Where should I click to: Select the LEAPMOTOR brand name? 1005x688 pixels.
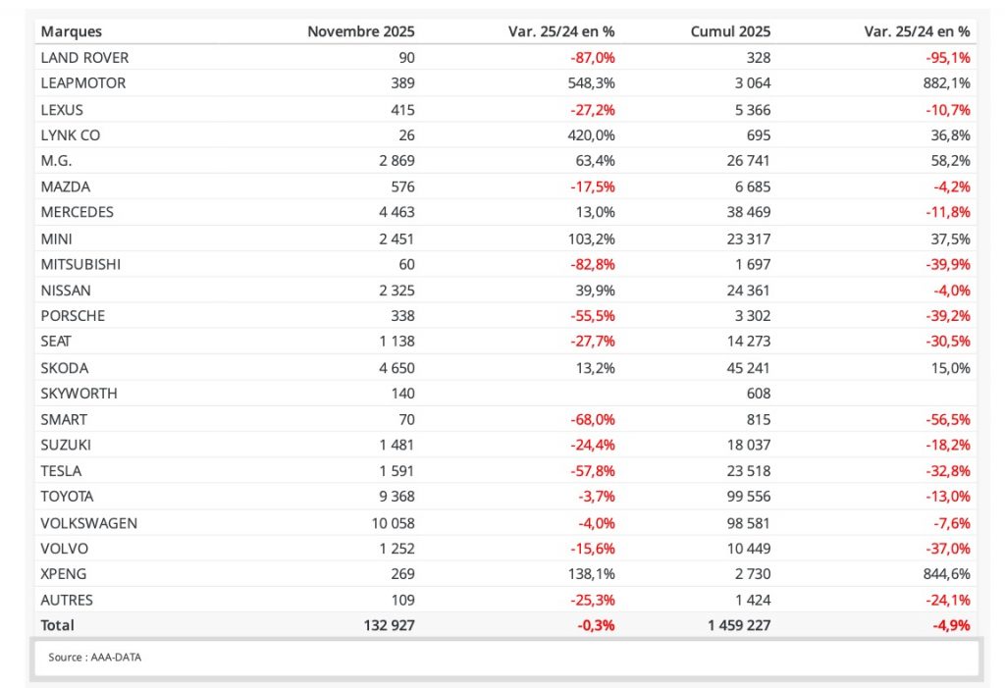tap(83, 83)
